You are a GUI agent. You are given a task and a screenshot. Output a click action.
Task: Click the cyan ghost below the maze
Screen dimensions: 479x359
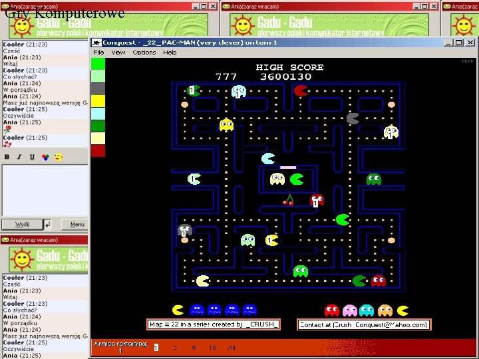coord(367,310)
